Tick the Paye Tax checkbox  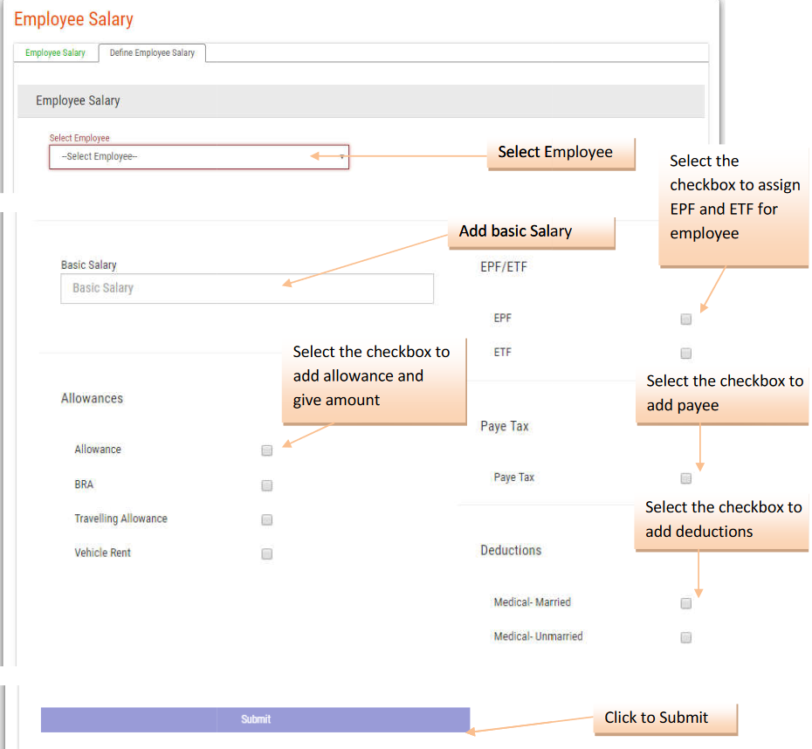tap(685, 478)
